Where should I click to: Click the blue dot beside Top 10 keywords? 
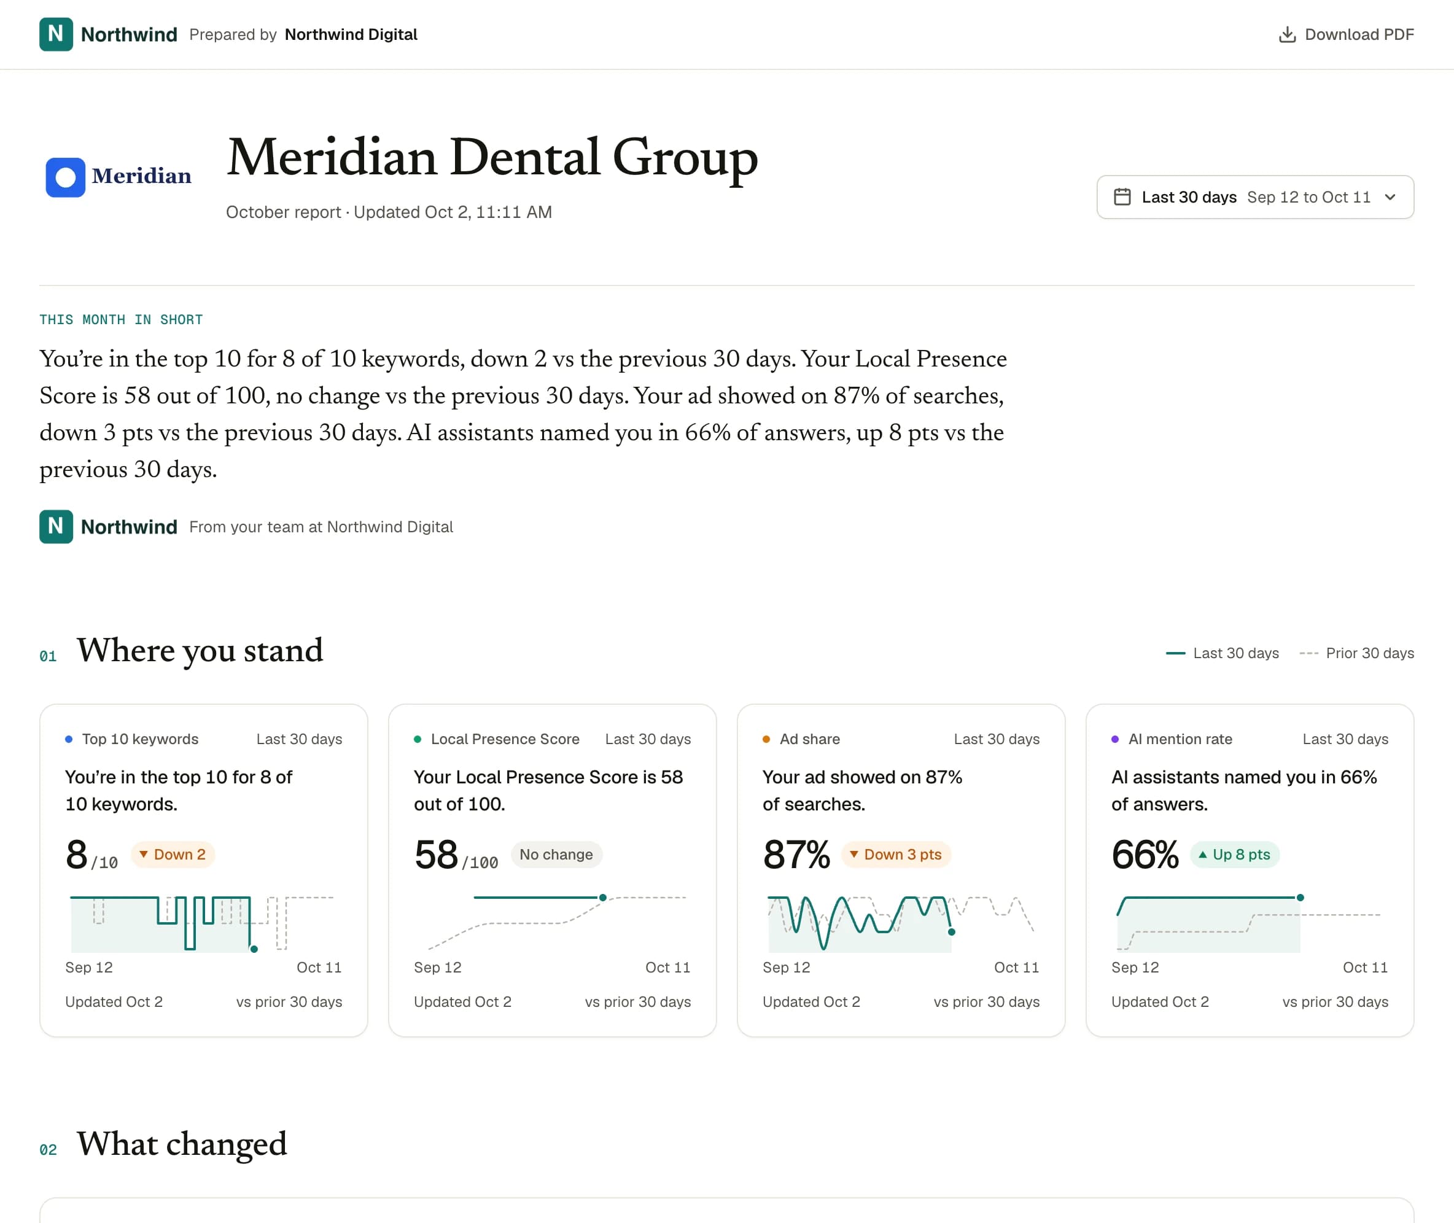(69, 739)
